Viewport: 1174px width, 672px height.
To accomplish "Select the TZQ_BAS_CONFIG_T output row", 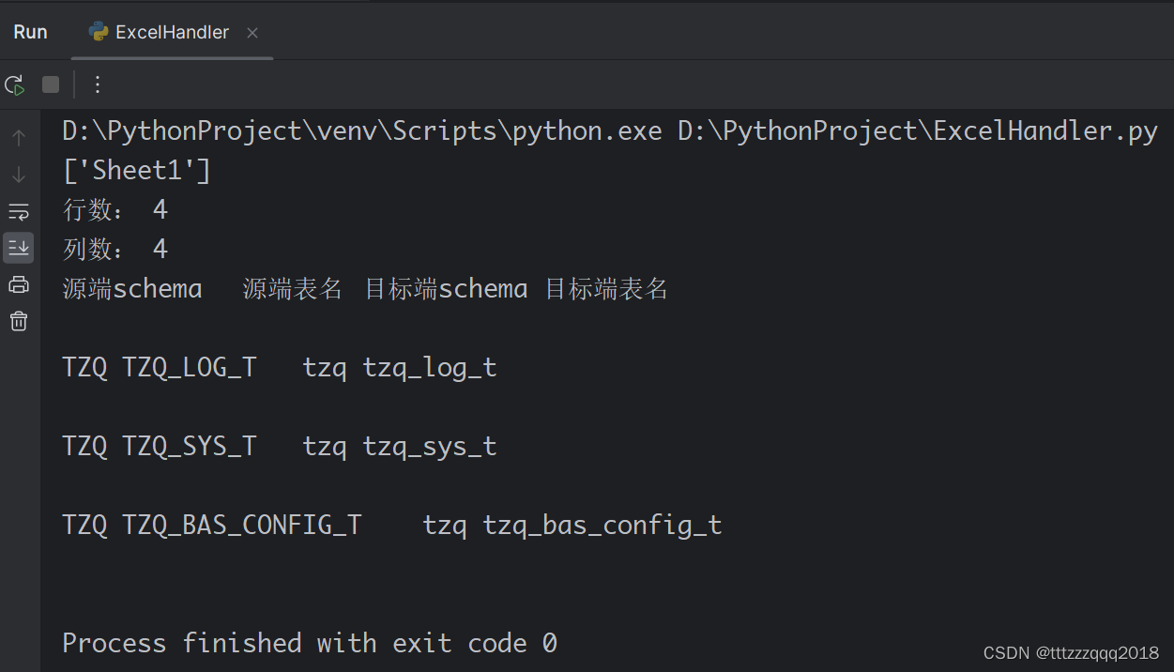I will point(391,525).
